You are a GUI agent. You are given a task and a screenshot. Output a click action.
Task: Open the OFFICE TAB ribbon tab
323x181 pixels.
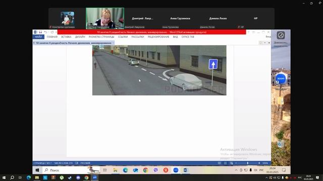[x=188, y=37]
